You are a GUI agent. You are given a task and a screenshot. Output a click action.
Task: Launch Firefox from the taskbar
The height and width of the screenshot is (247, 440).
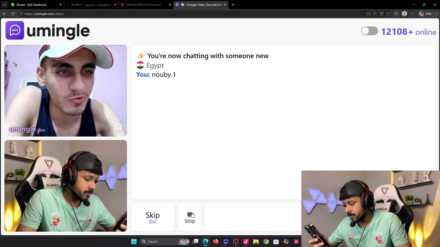[216, 242]
